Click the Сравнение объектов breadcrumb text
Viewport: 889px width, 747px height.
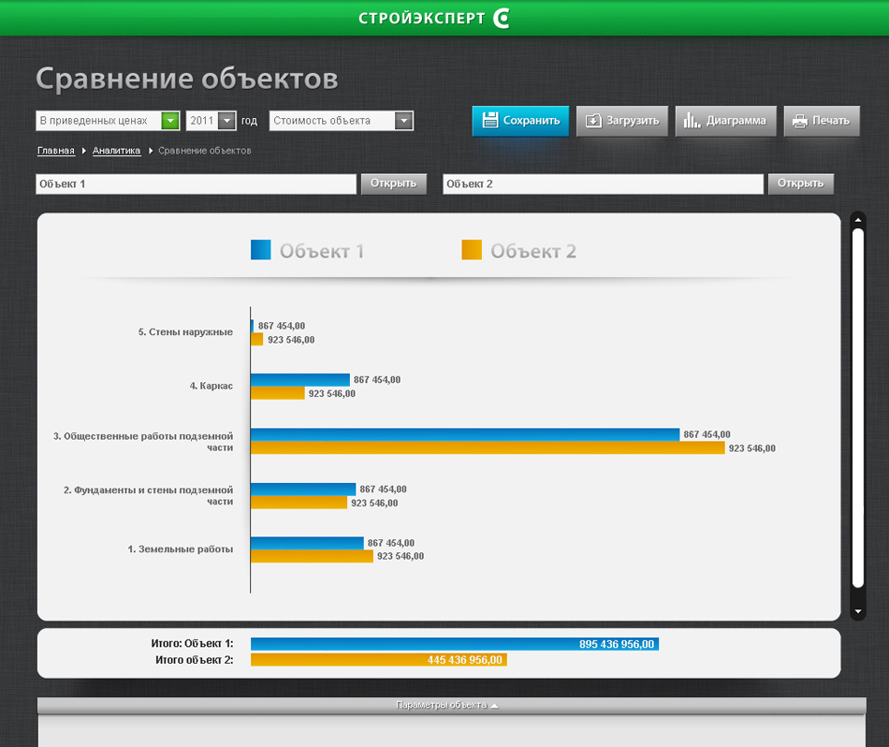pyautogui.click(x=205, y=151)
